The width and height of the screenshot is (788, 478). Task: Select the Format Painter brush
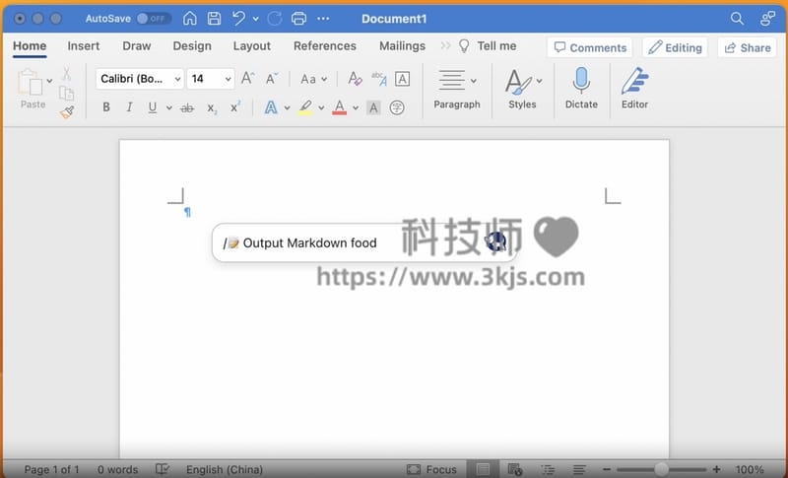(67, 112)
